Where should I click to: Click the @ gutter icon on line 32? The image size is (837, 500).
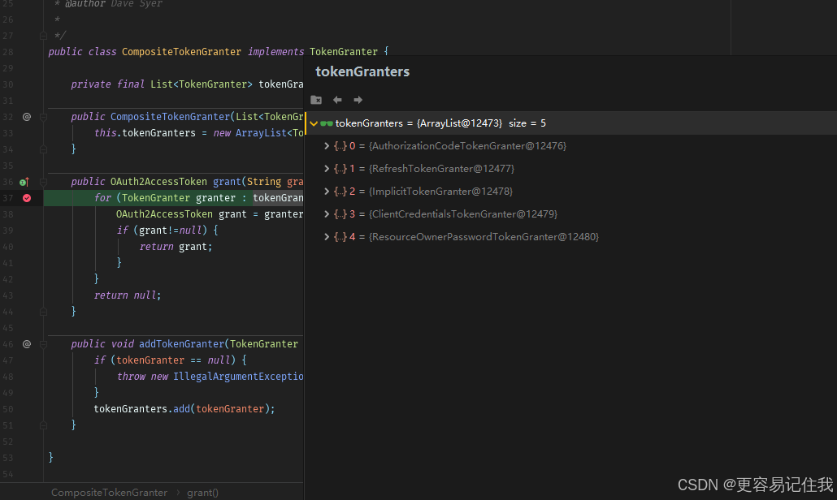[x=27, y=117]
